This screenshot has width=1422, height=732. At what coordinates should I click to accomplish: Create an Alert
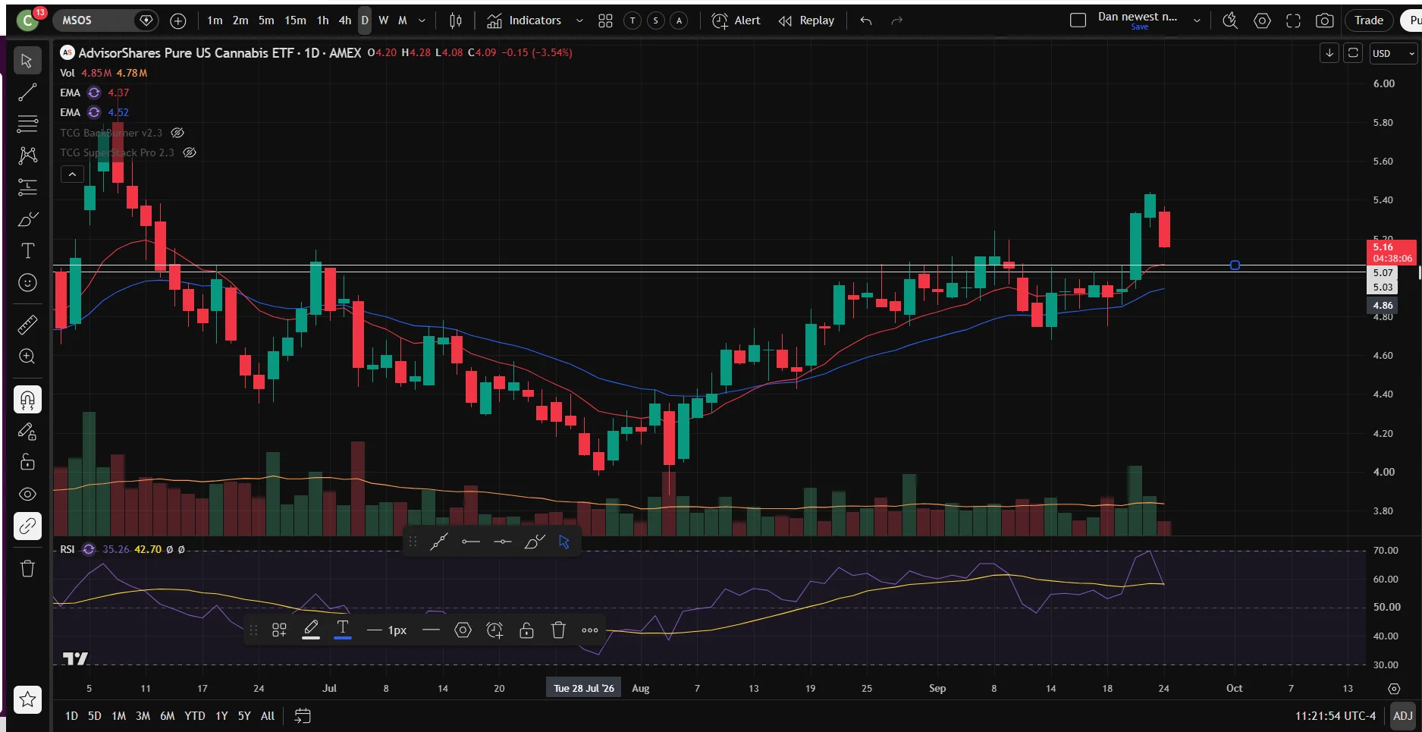736,20
